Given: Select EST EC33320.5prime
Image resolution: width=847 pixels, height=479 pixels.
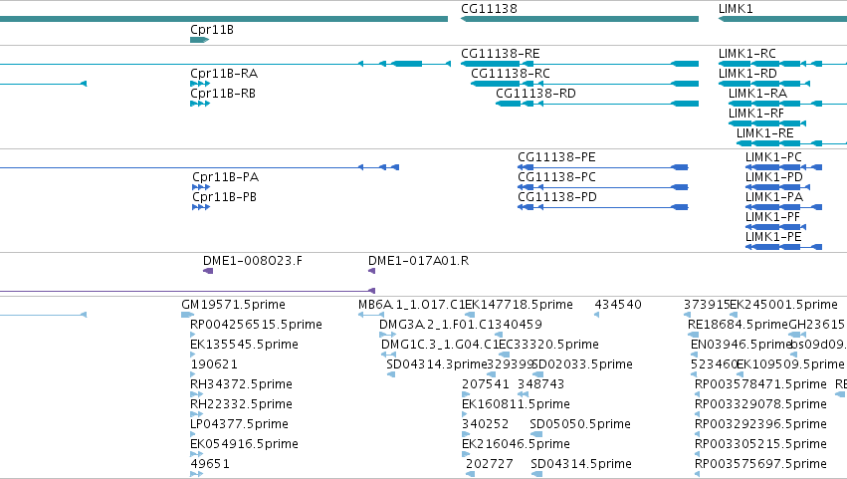Looking at the screenshot, I should [548, 345].
